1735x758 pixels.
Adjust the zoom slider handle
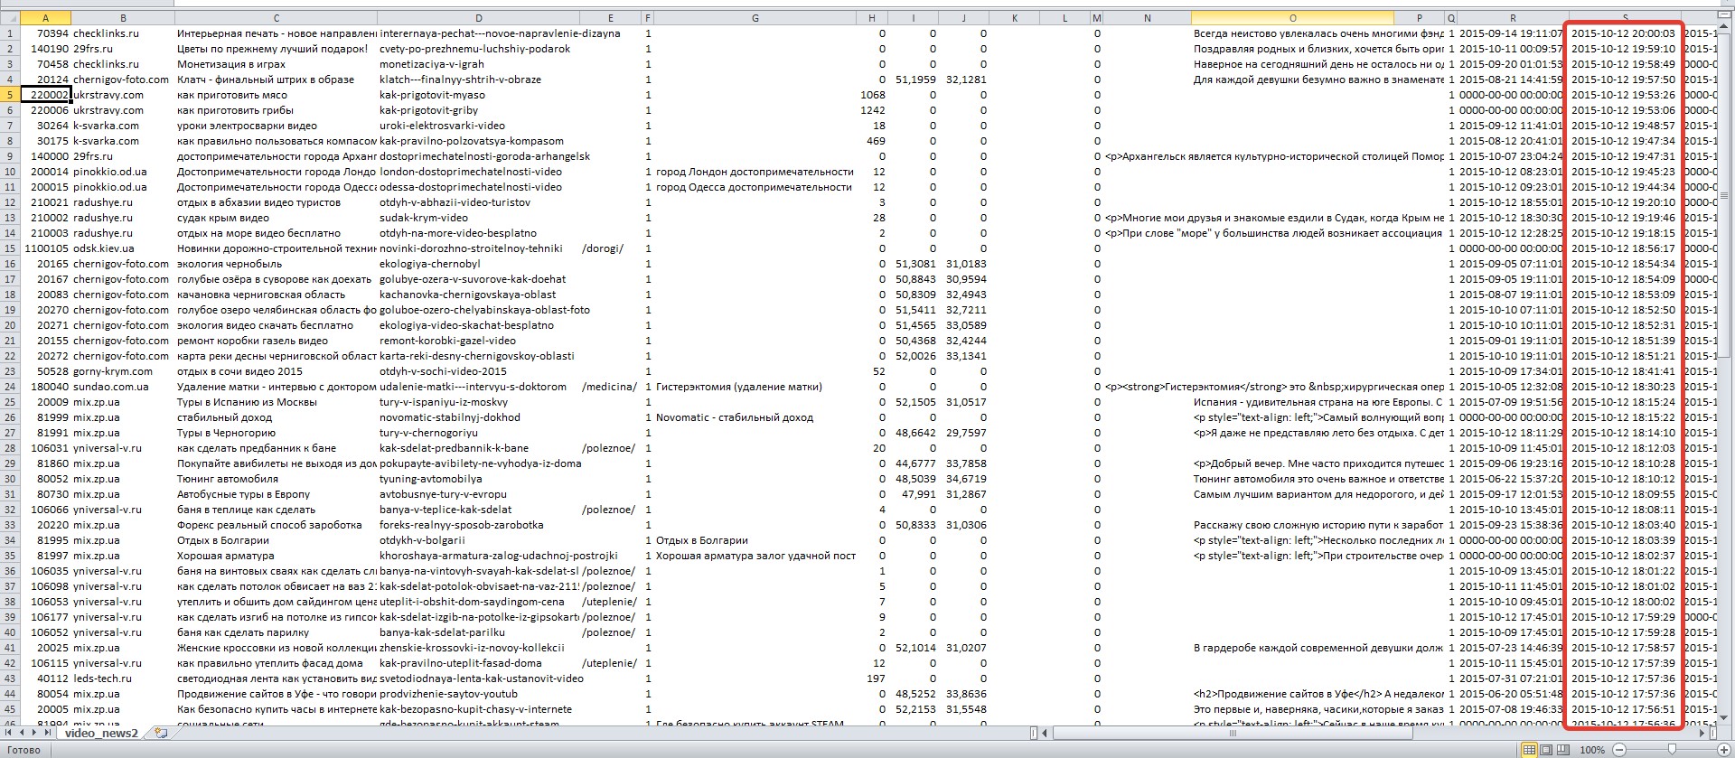[x=1672, y=750]
